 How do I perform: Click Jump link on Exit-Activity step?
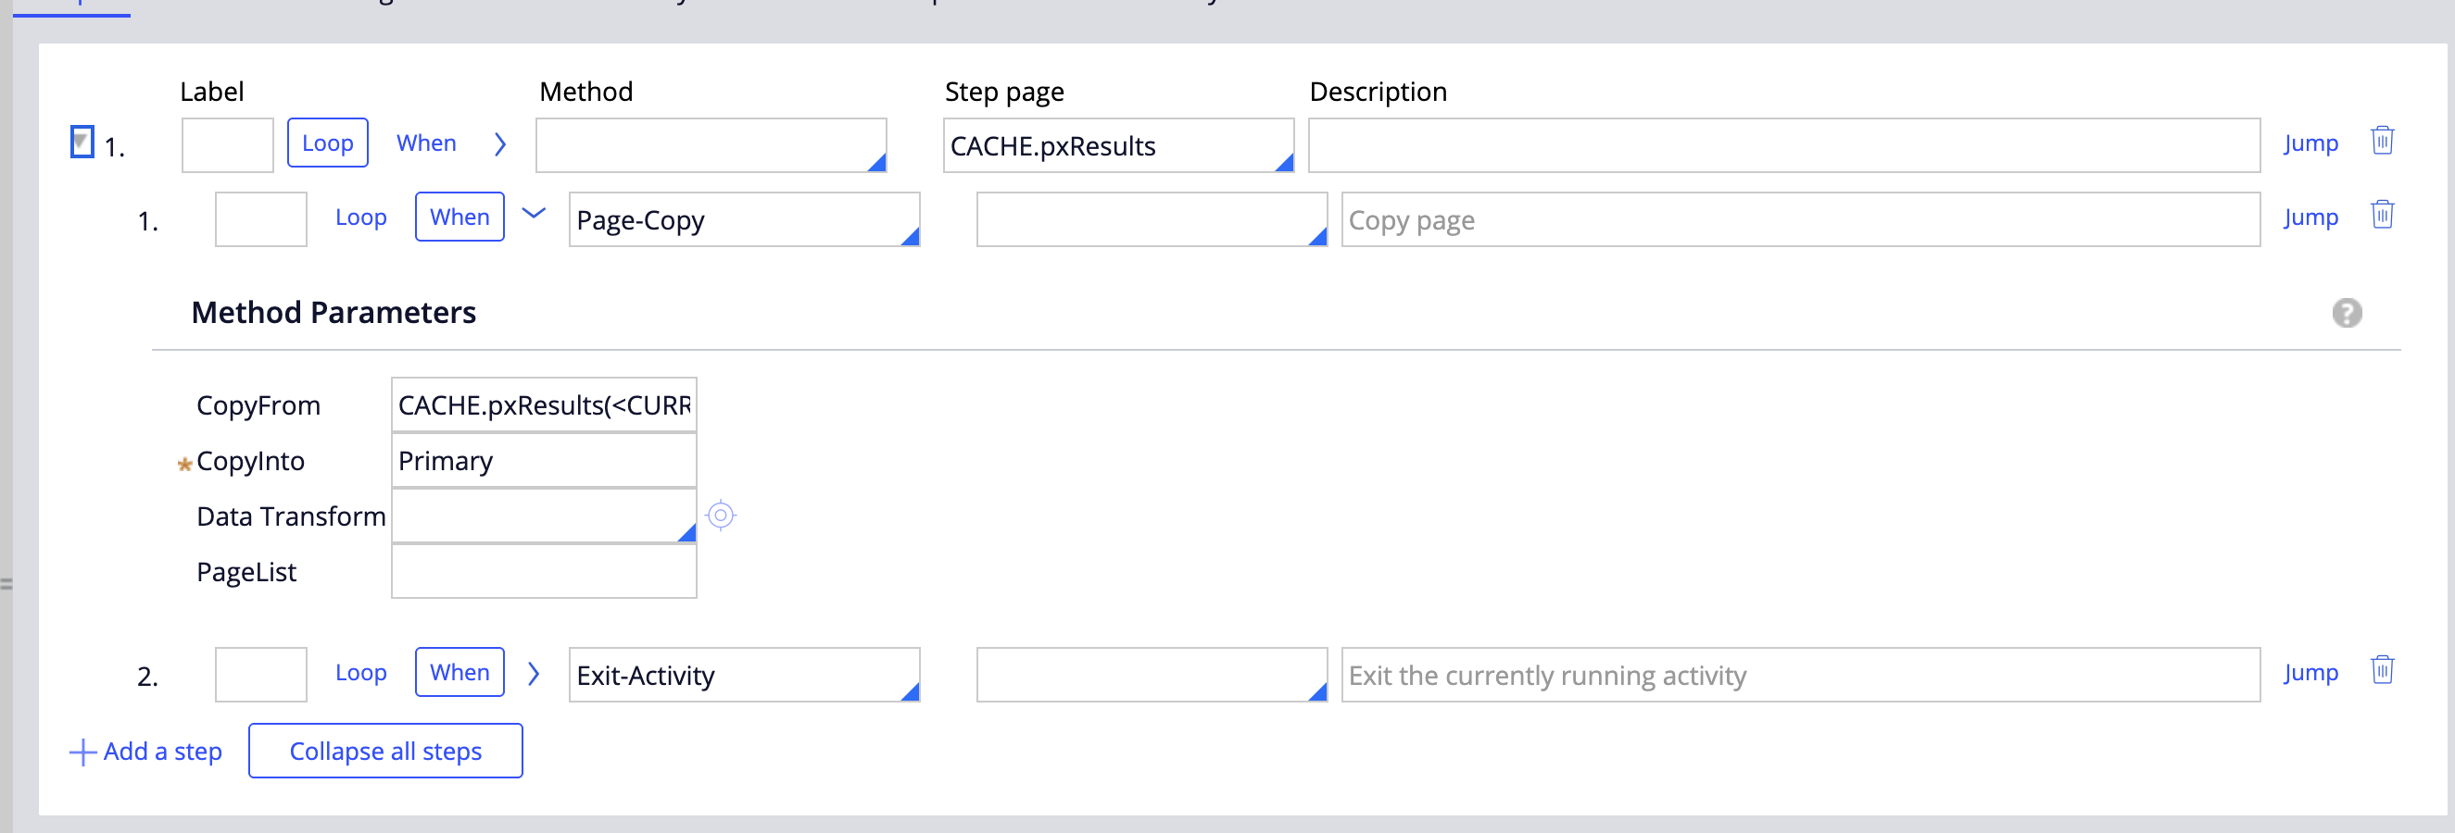point(2310,673)
